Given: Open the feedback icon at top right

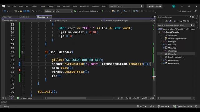Looking at the screenshot, I should (x=196, y=11).
